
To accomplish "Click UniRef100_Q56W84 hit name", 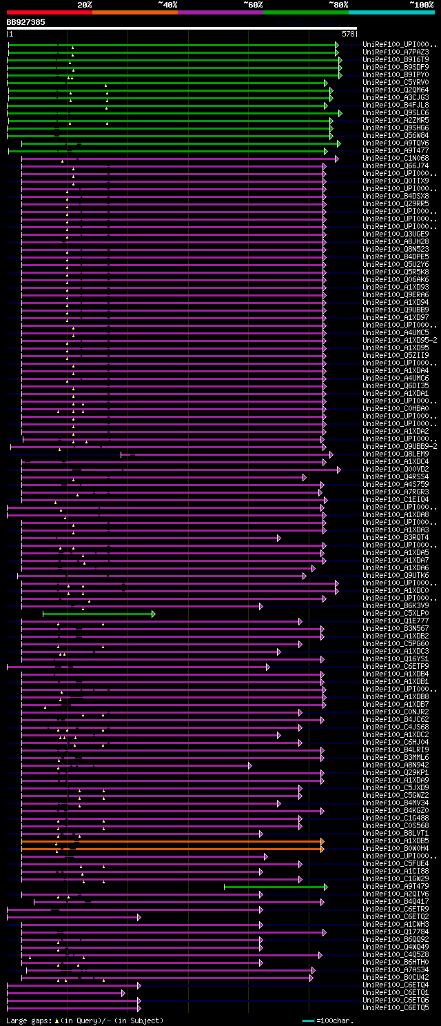I will [396, 135].
